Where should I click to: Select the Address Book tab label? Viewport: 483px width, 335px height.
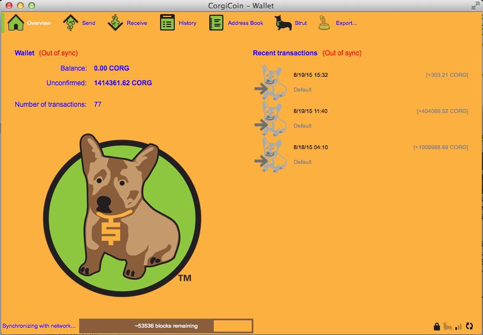point(245,23)
